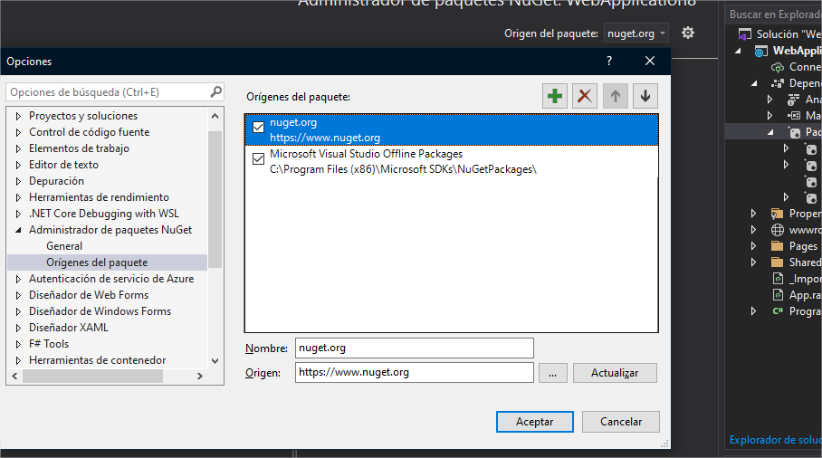822x458 pixels.
Task: Select General under NuGet package manager
Action: tap(64, 246)
